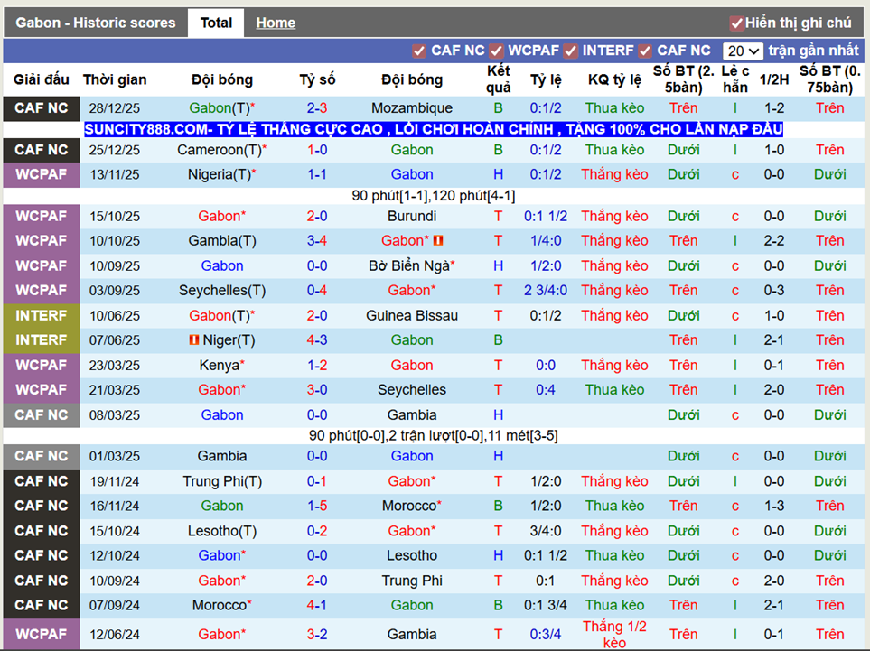Click Lesotho(T) in the 15/10/24 row
This screenshot has height=651, width=870.
[x=222, y=531]
